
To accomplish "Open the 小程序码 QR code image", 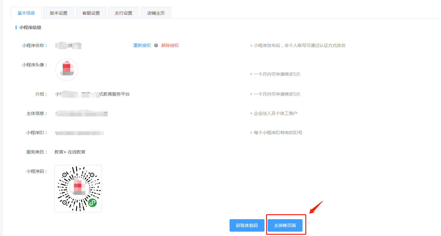I will point(78,189).
